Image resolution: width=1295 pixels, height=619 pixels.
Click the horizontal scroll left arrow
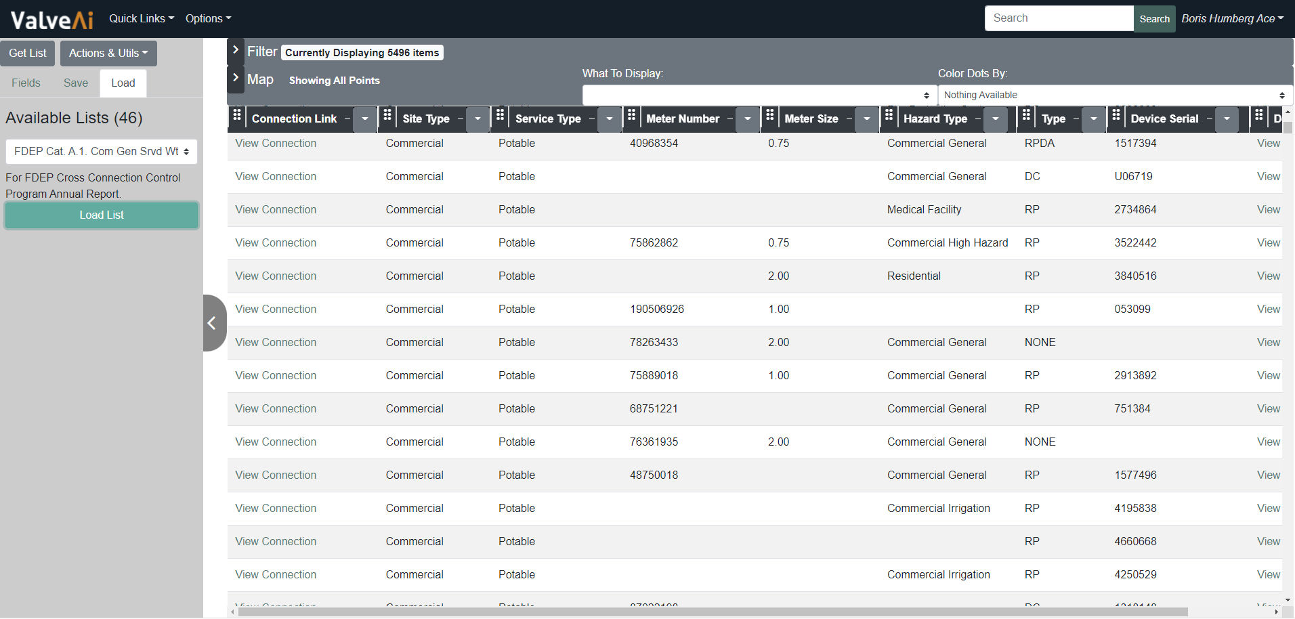coord(233,612)
